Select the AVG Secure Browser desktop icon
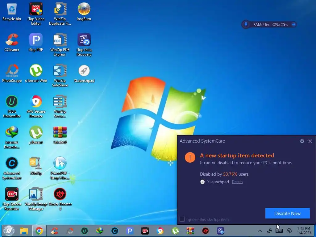The width and height of the screenshot is (316, 237). point(36,106)
